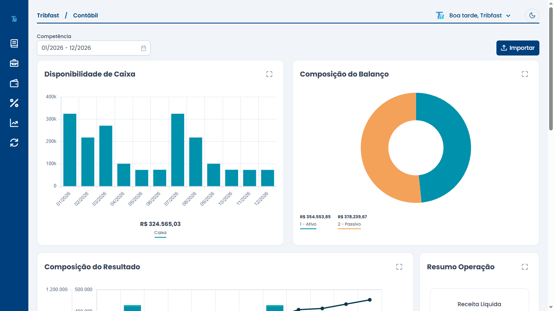This screenshot has height=311, width=554.
Task: Click the Tribfast breadcrumb link
Action: coord(48,15)
